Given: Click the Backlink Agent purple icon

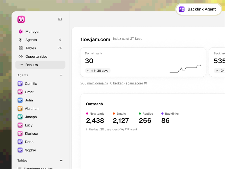Looking at the screenshot, I should [182, 9].
